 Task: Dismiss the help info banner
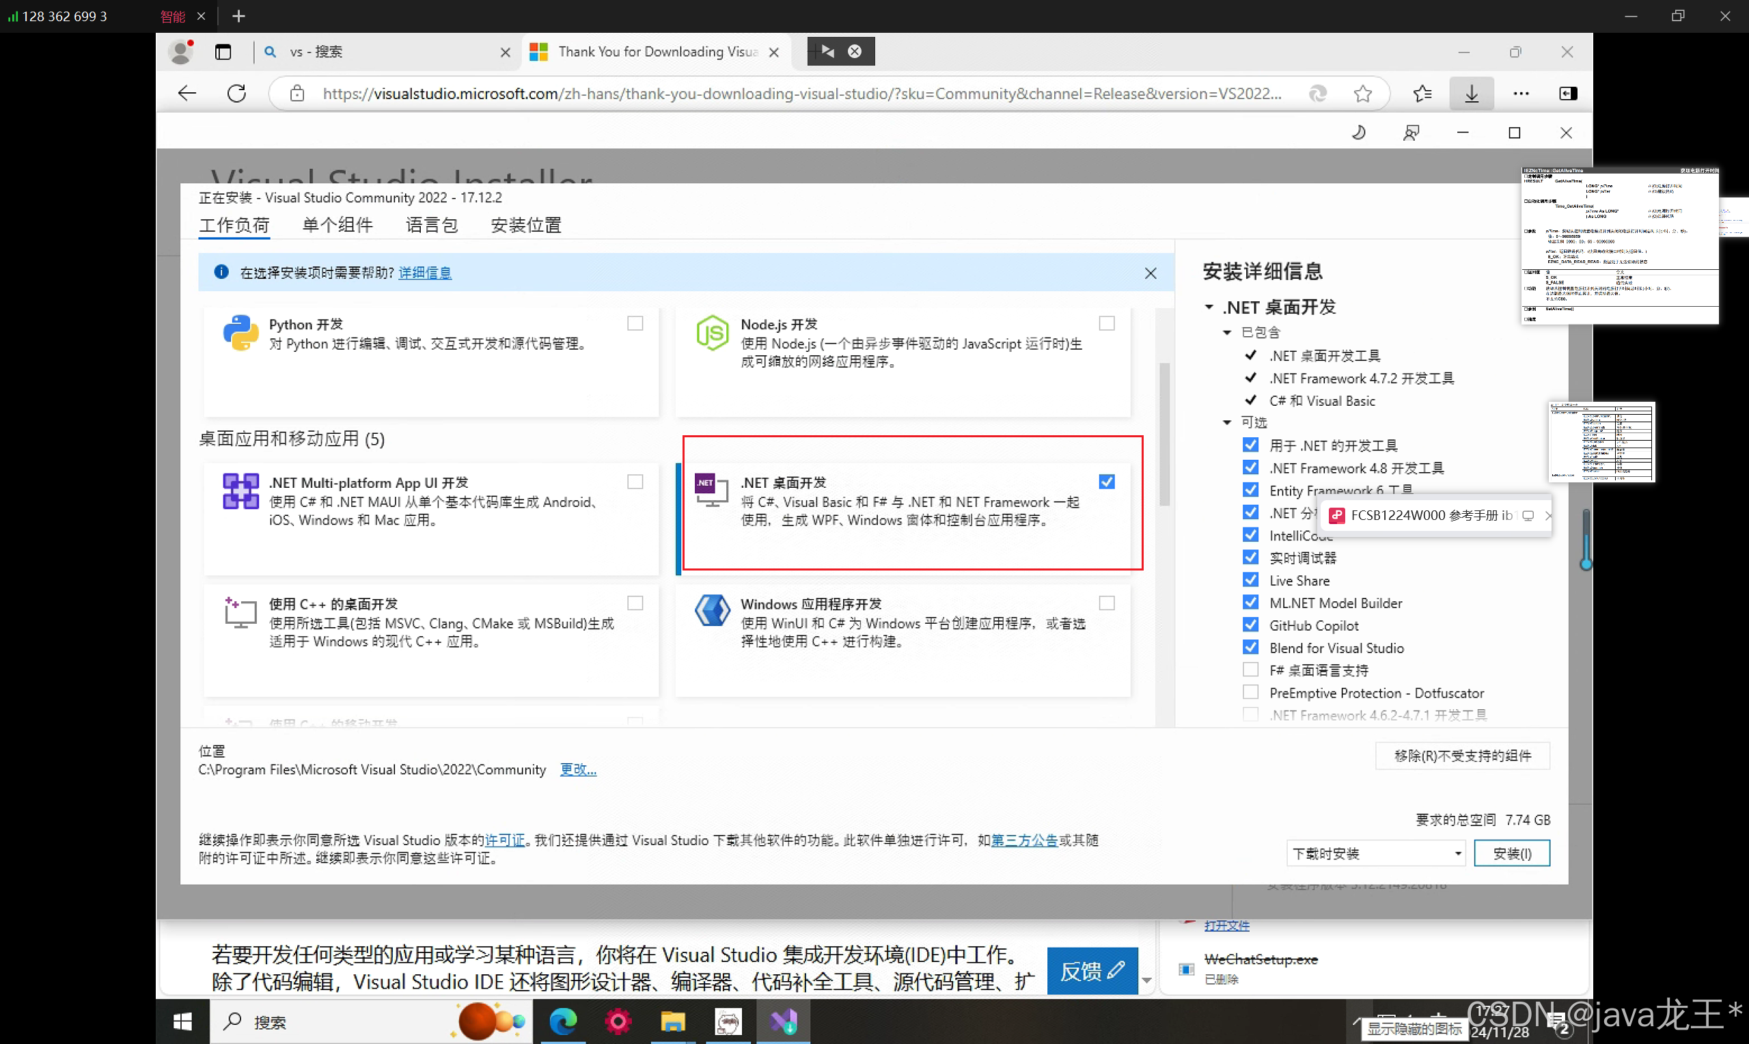click(1151, 273)
